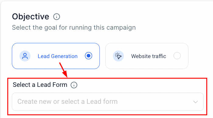Image resolution: width=213 pixels, height=118 pixels.
Task: Expand the Lead form dropdown chevron arrow
Action: coord(196,102)
